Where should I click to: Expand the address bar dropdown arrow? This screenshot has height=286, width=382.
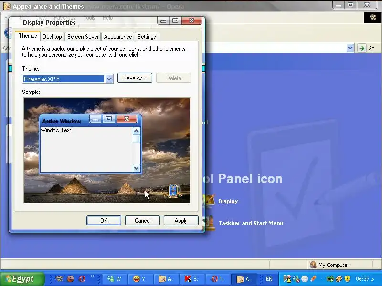click(350, 48)
